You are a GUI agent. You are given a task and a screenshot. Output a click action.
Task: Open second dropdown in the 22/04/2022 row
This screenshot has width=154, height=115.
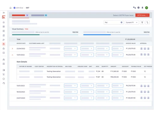pos(87,48)
